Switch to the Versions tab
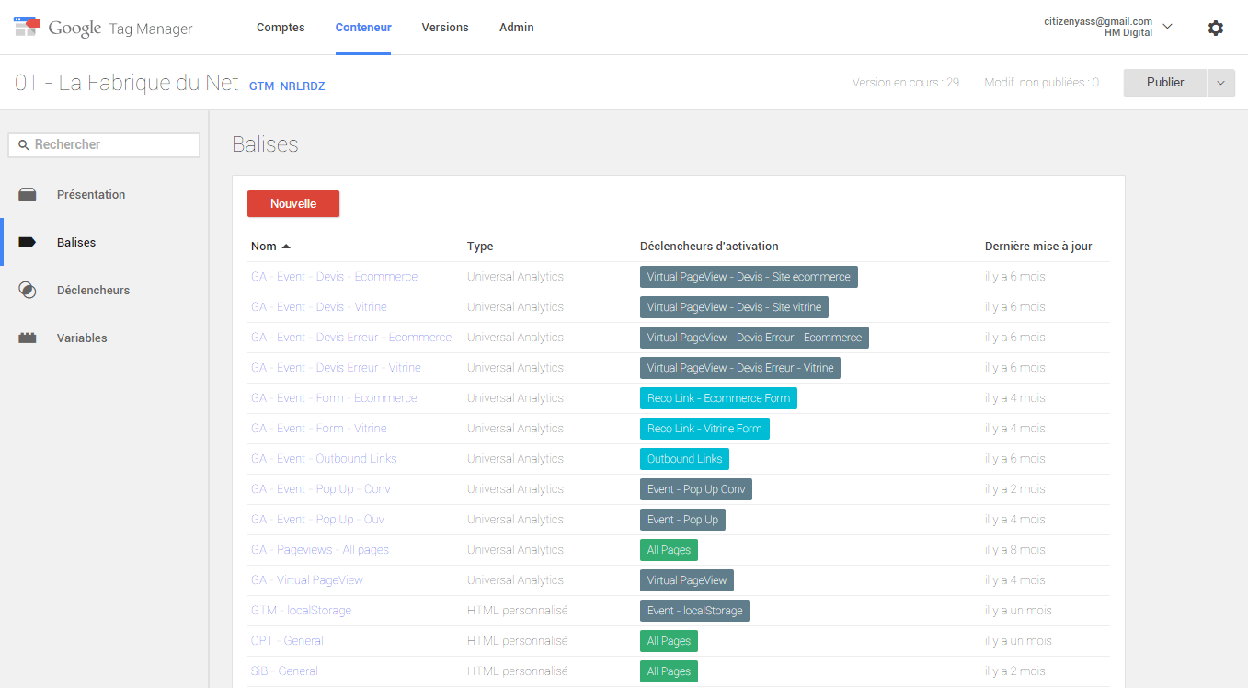1248x688 pixels. [x=445, y=28]
